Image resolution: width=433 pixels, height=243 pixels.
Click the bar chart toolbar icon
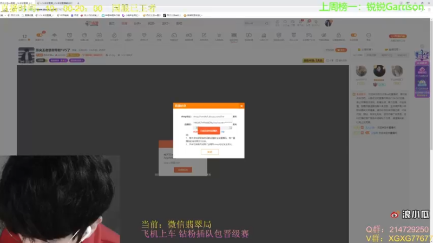[264, 35]
